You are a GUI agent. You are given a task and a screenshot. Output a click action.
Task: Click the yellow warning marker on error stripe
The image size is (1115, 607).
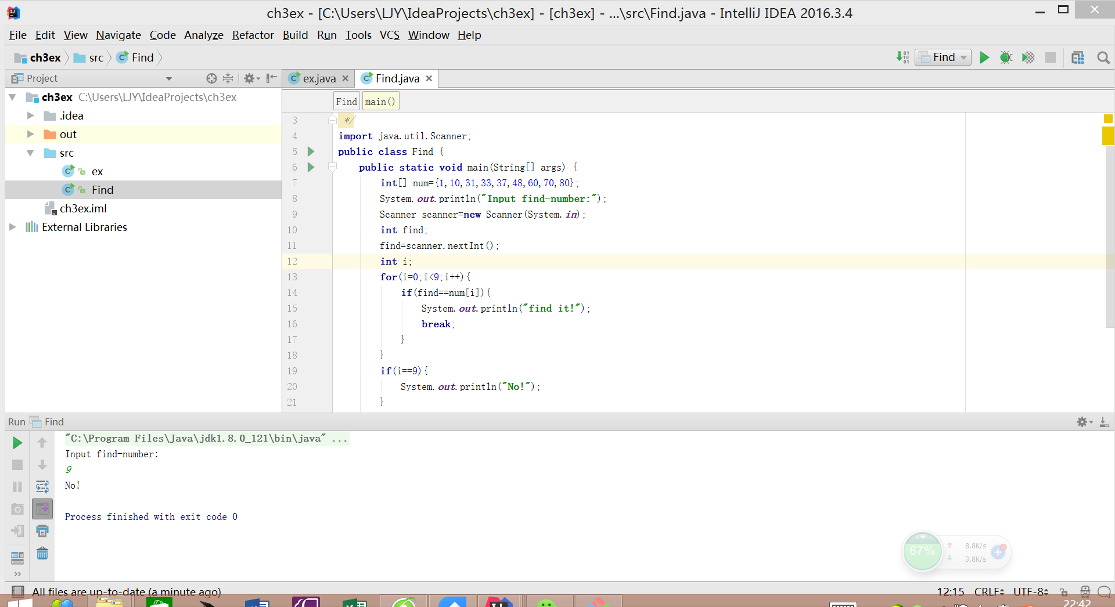[1108, 136]
